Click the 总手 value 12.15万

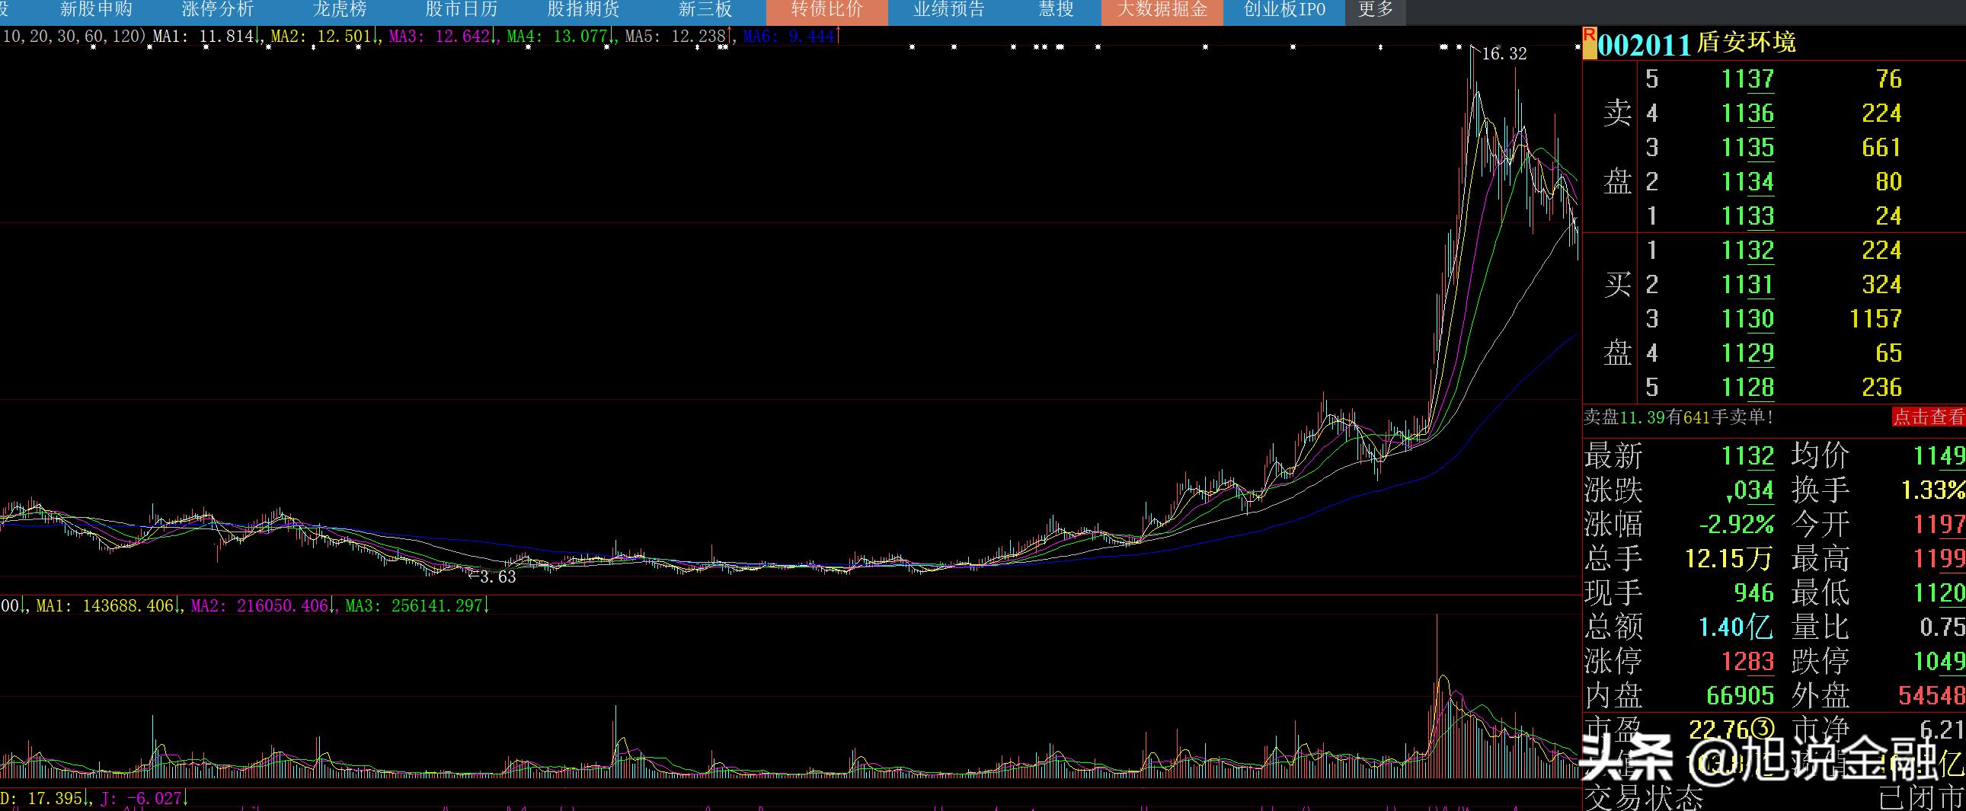1728,558
